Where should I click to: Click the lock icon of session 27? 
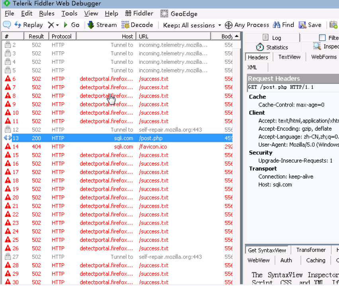8,256
